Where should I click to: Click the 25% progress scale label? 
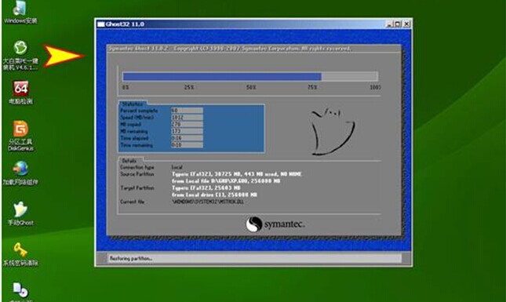(x=189, y=87)
